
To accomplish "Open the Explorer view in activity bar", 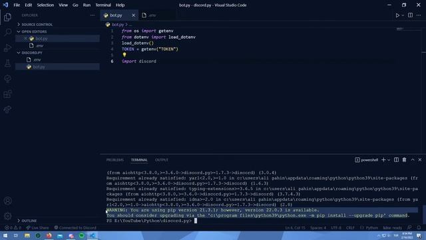I will coord(7,17).
